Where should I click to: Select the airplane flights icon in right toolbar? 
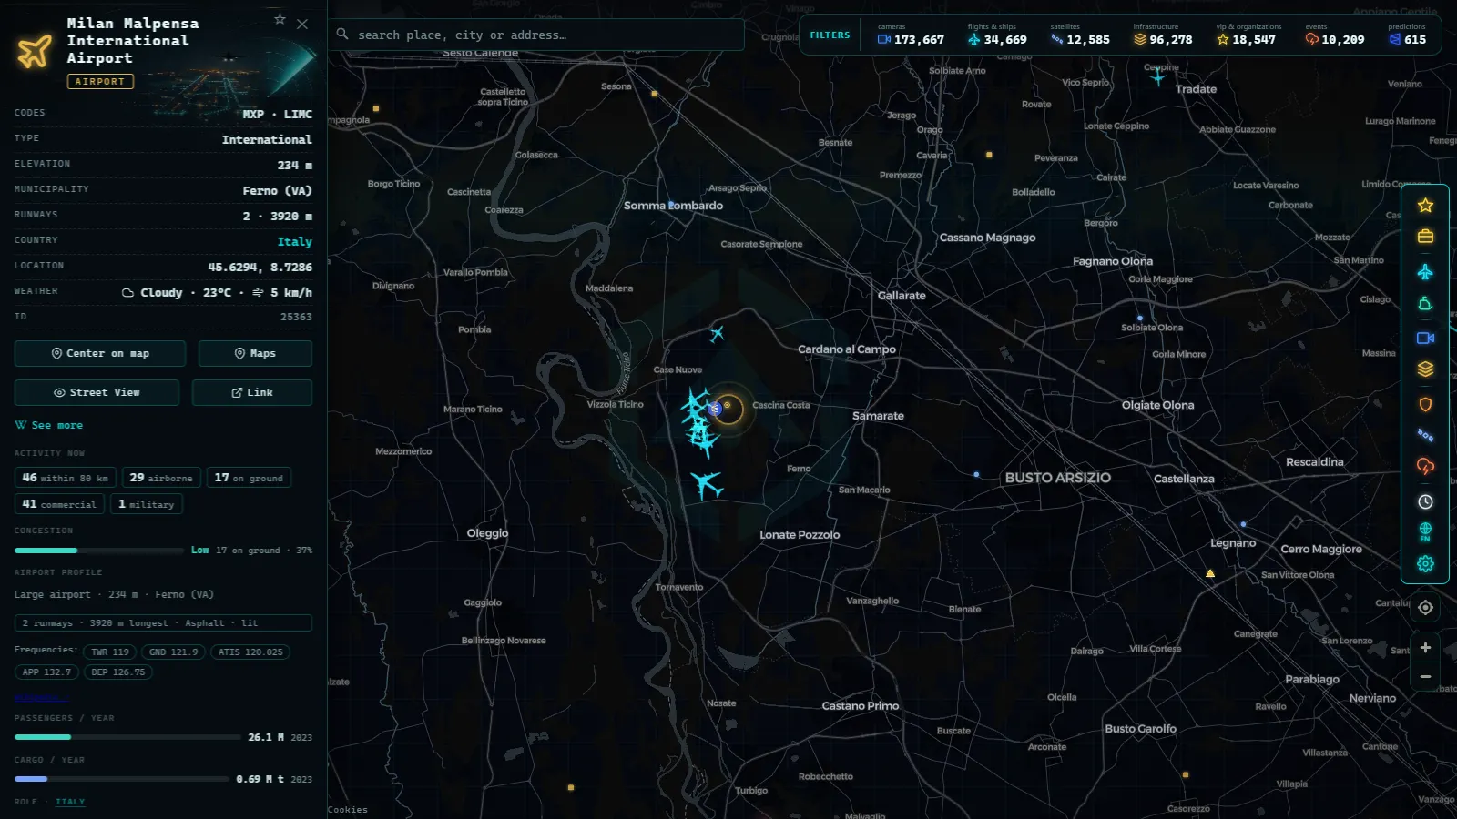tap(1425, 271)
